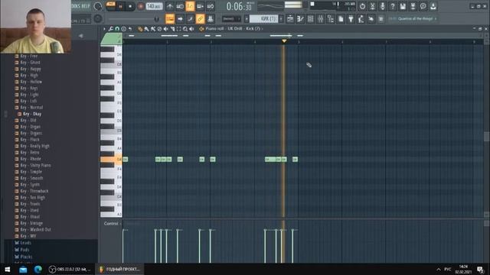Click the Stop playback button

click(x=130, y=6)
